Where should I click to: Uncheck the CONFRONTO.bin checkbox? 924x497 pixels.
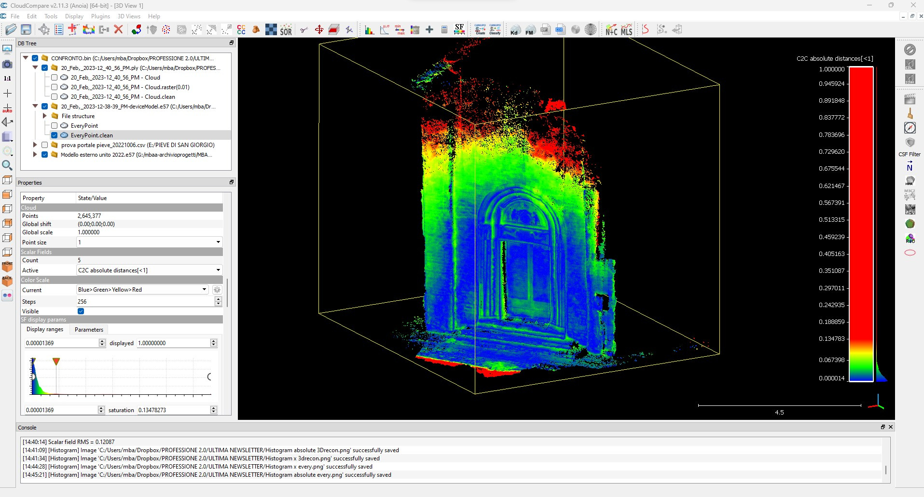pyautogui.click(x=35, y=58)
